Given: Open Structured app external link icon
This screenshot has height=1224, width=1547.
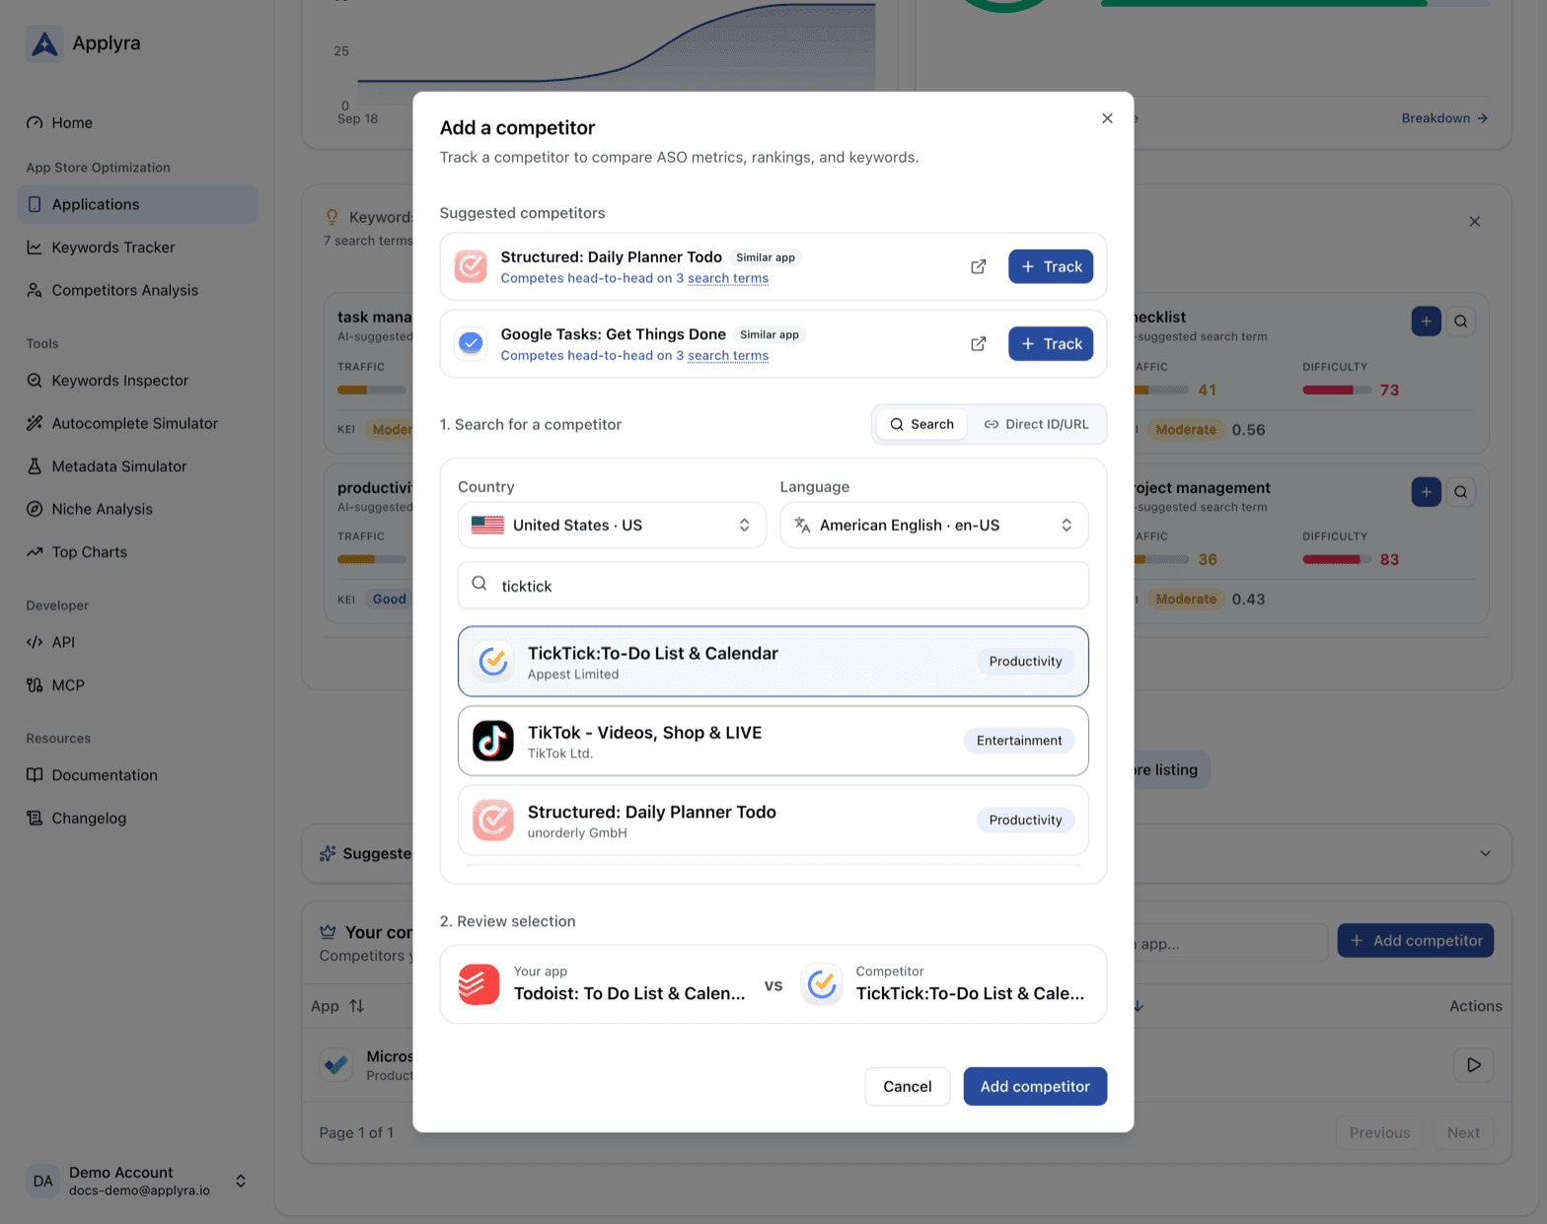Looking at the screenshot, I should (x=979, y=266).
